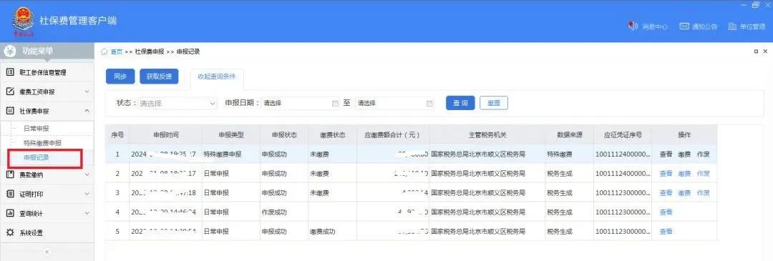Open the 消息中心 message center icon
This screenshot has width=773, height=261.
(633, 26)
